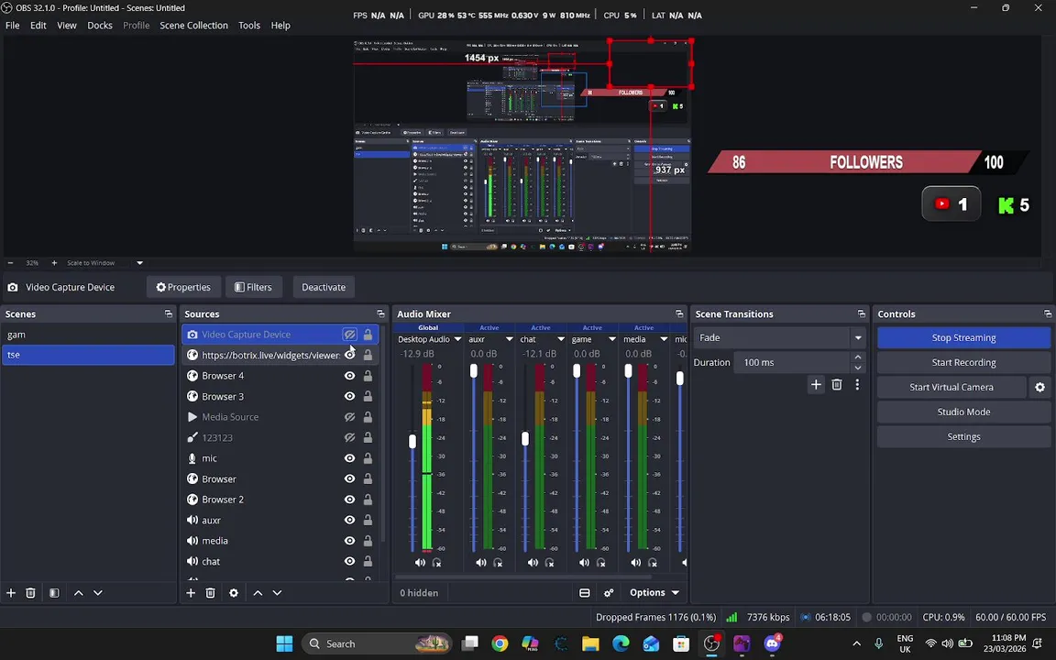Mute the game channel speaker icon
Image resolution: width=1056 pixels, height=660 pixels.
click(x=585, y=562)
